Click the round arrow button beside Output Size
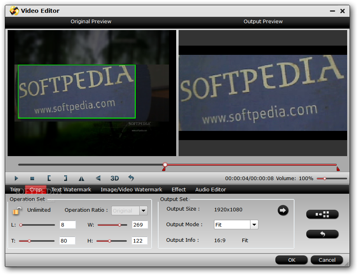 [x=283, y=210]
